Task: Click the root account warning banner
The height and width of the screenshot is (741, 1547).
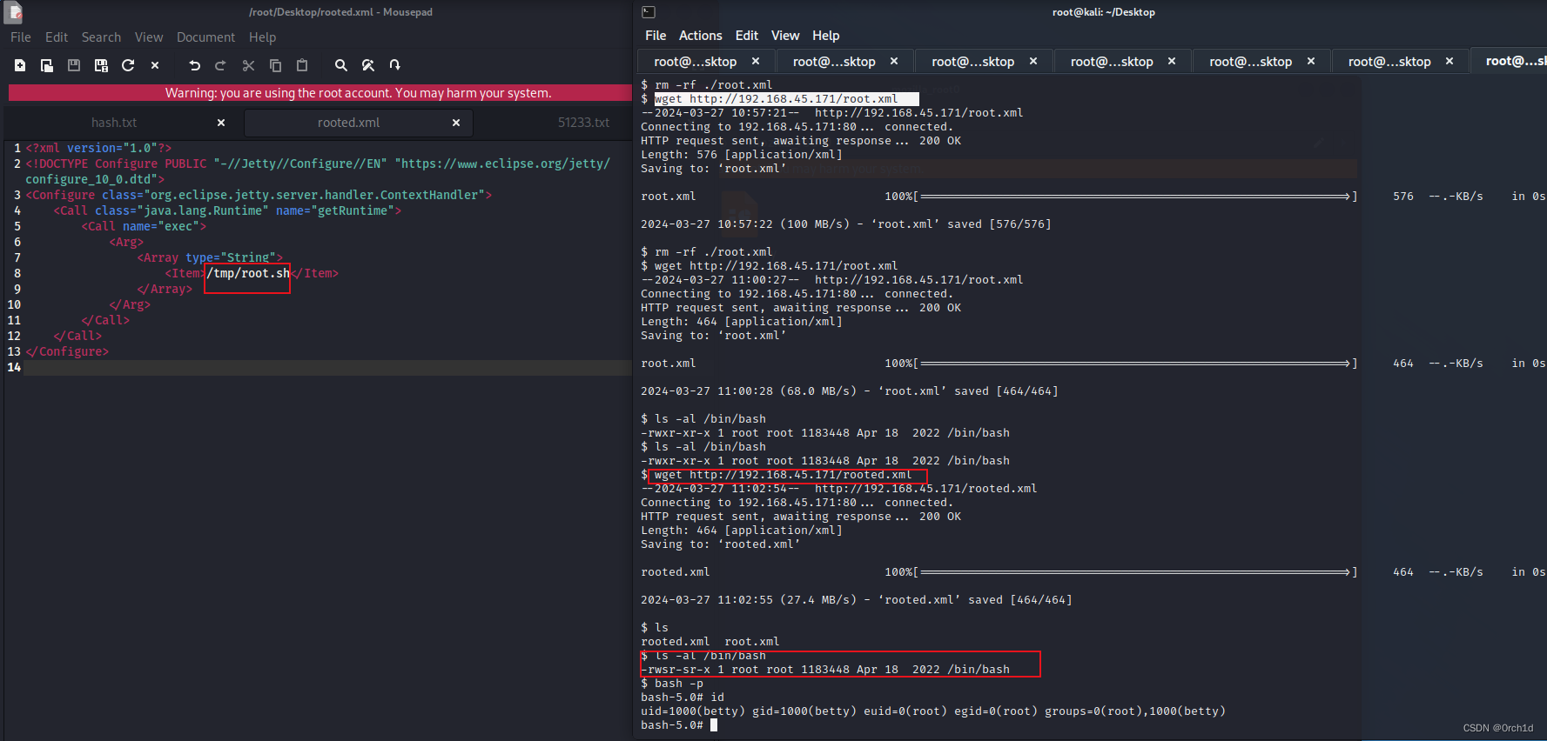Action: coord(319,93)
